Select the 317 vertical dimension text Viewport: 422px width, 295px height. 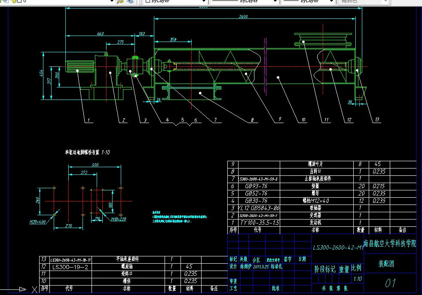pos(49,81)
